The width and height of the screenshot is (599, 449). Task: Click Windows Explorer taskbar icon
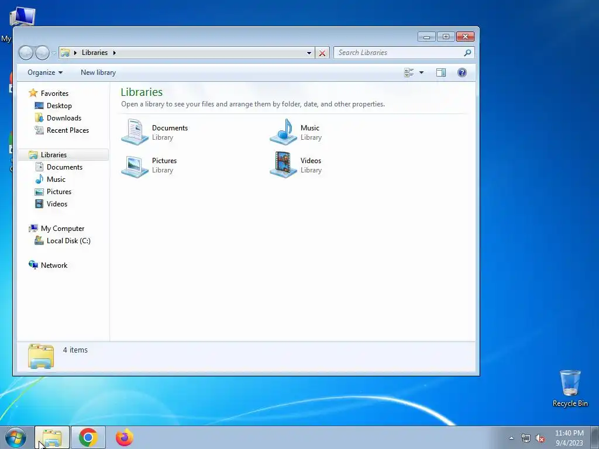52,437
